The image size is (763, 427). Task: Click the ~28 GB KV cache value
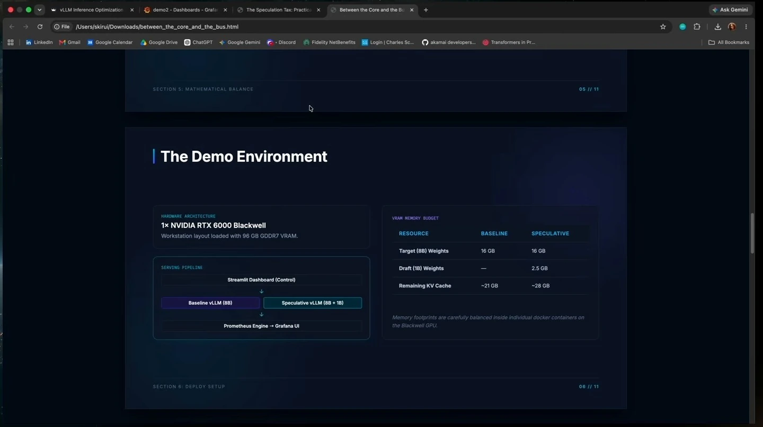540,286
